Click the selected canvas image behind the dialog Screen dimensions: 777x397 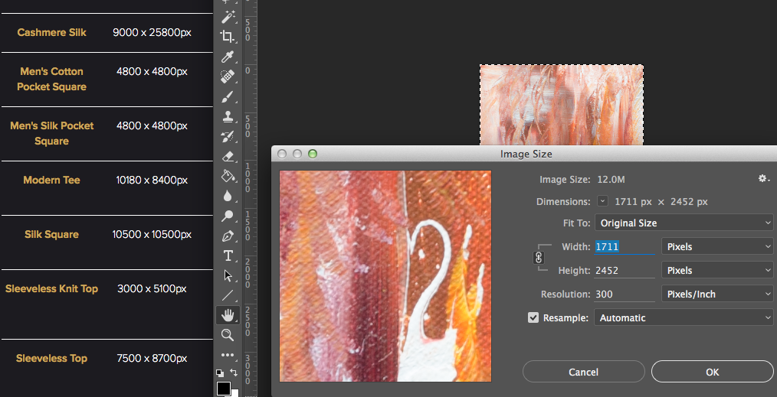point(562,105)
